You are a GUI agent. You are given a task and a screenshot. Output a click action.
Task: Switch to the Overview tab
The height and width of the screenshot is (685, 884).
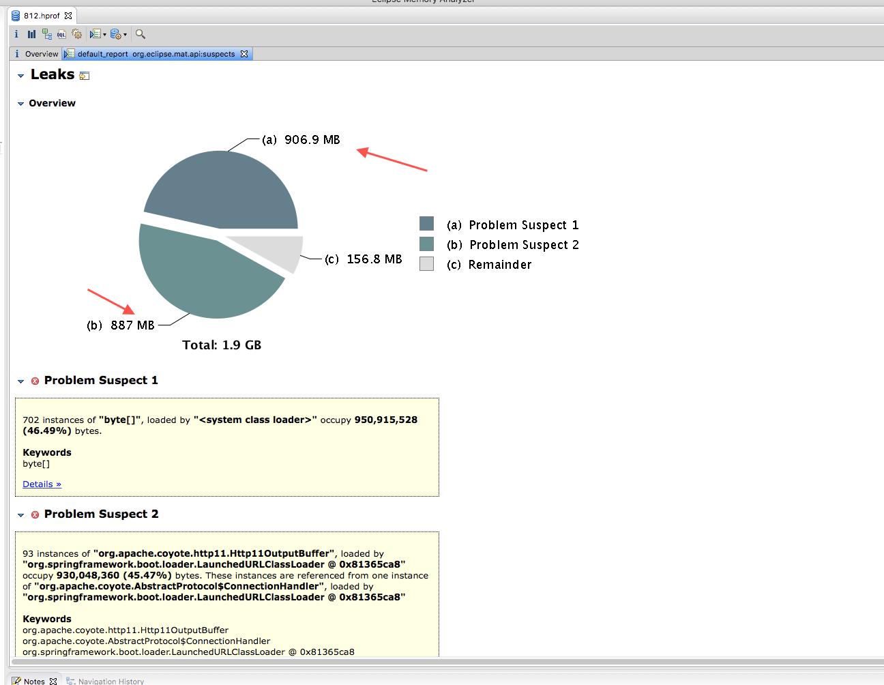coord(37,54)
